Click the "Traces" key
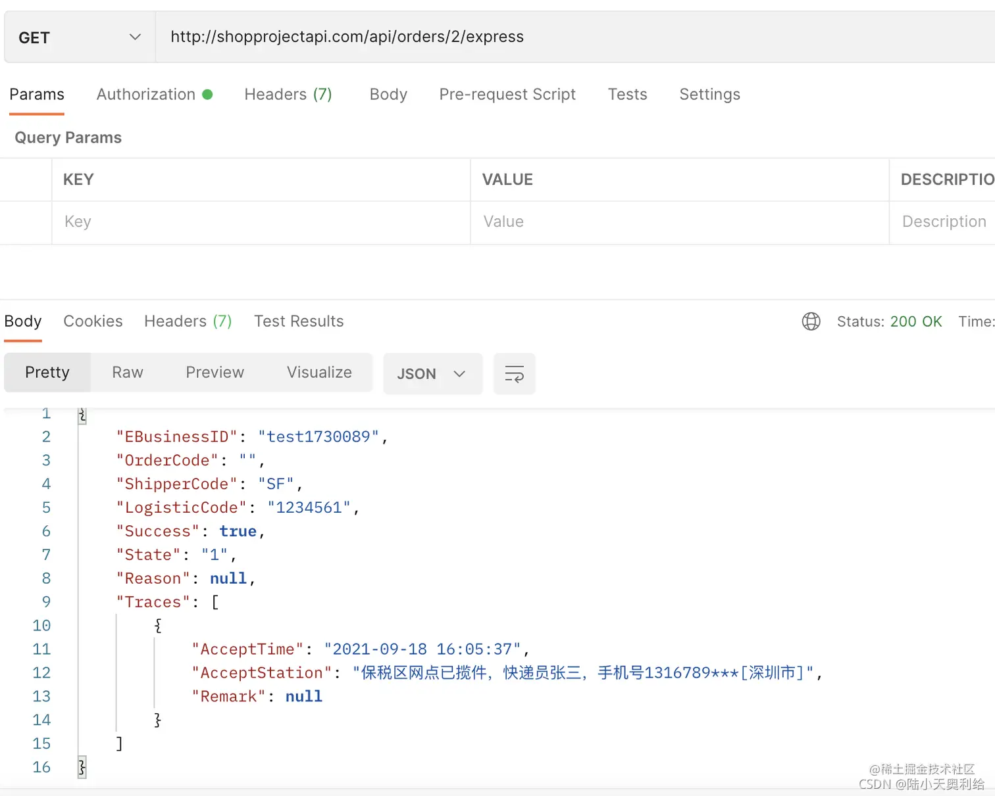 (153, 603)
